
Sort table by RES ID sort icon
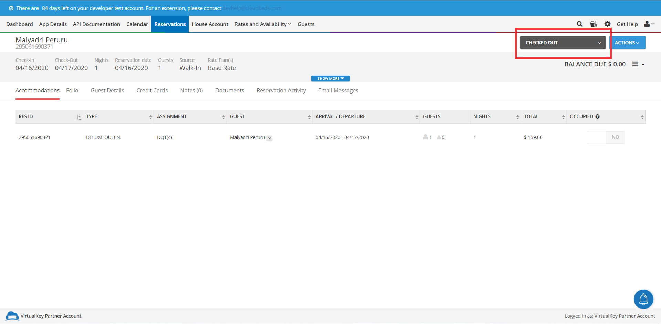pyautogui.click(x=79, y=117)
